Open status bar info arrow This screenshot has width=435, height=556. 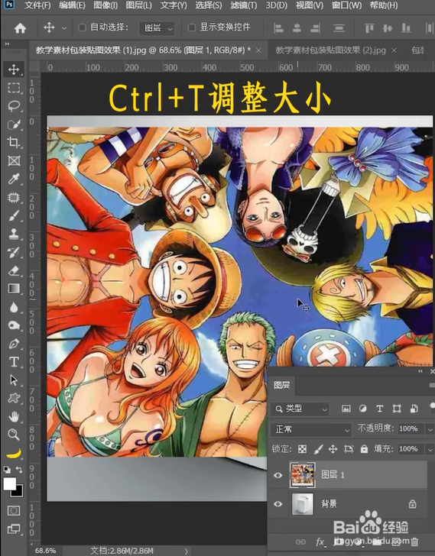pos(186,551)
